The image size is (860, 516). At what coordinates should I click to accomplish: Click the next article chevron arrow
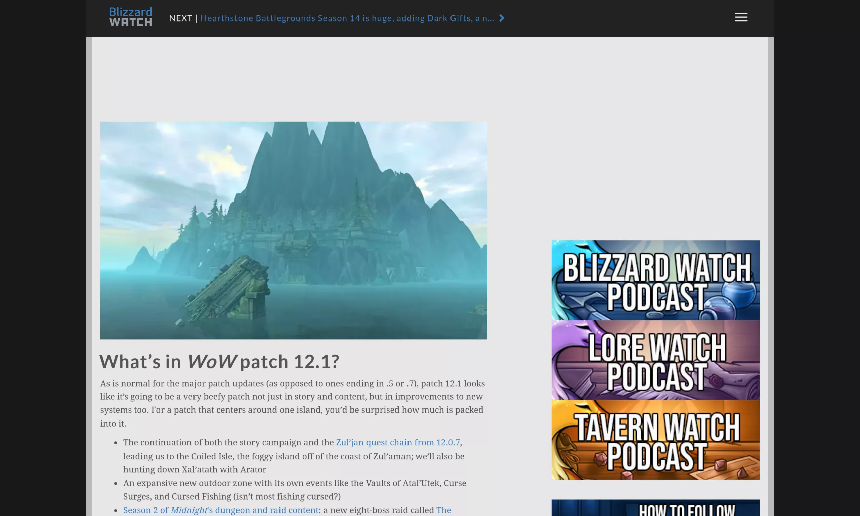point(502,18)
